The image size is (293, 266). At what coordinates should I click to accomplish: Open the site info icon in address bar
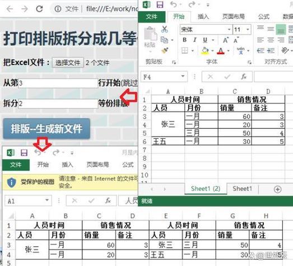[58, 9]
